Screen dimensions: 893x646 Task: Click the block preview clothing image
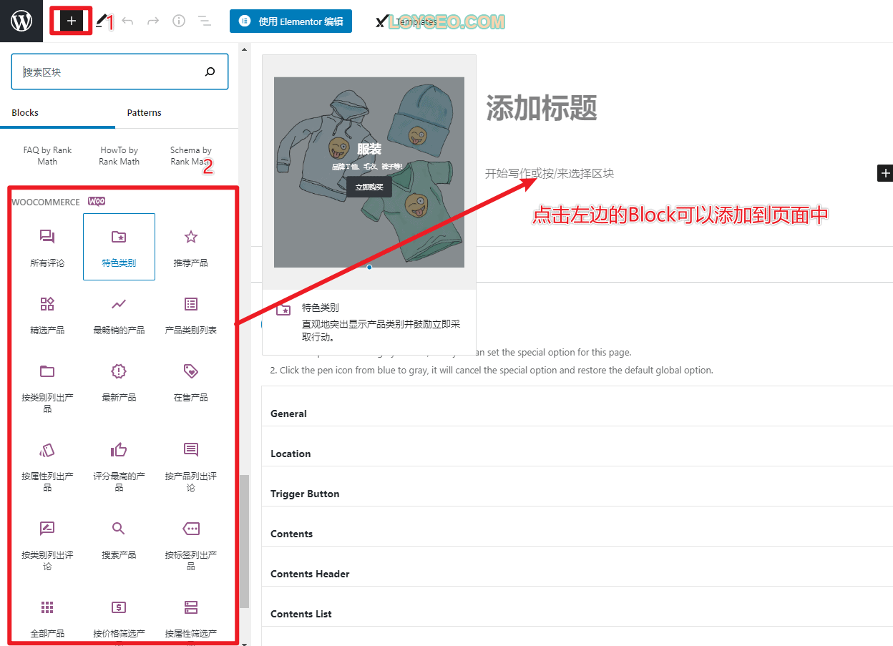click(369, 172)
